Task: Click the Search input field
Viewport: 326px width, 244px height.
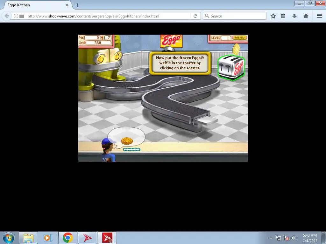Action: click(235, 16)
